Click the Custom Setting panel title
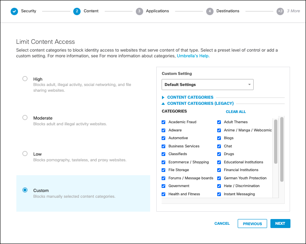 point(177,73)
